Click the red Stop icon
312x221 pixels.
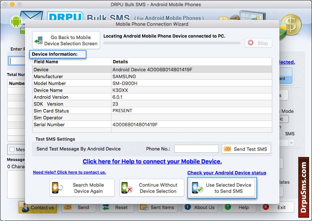251,43
